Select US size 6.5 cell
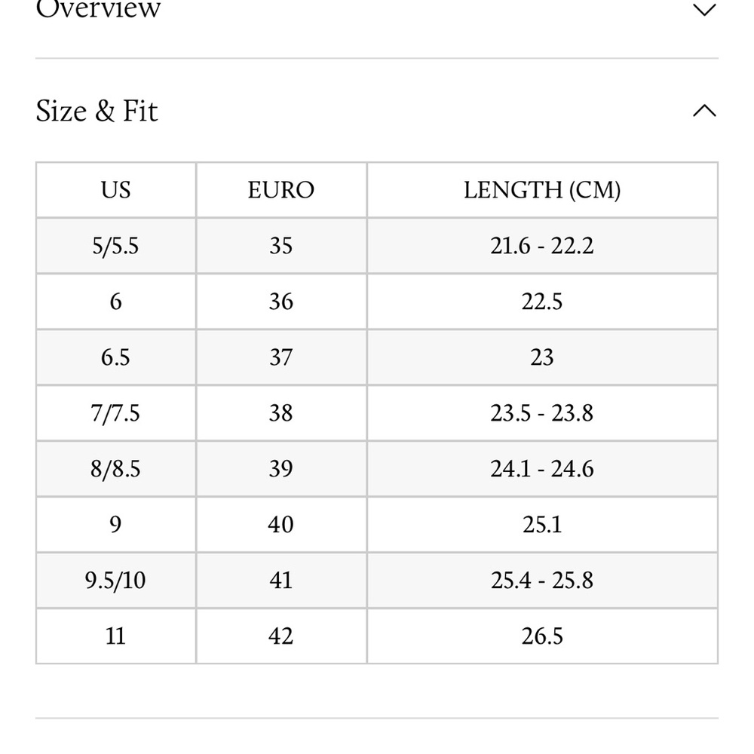The height and width of the screenshot is (754, 754). tap(116, 357)
